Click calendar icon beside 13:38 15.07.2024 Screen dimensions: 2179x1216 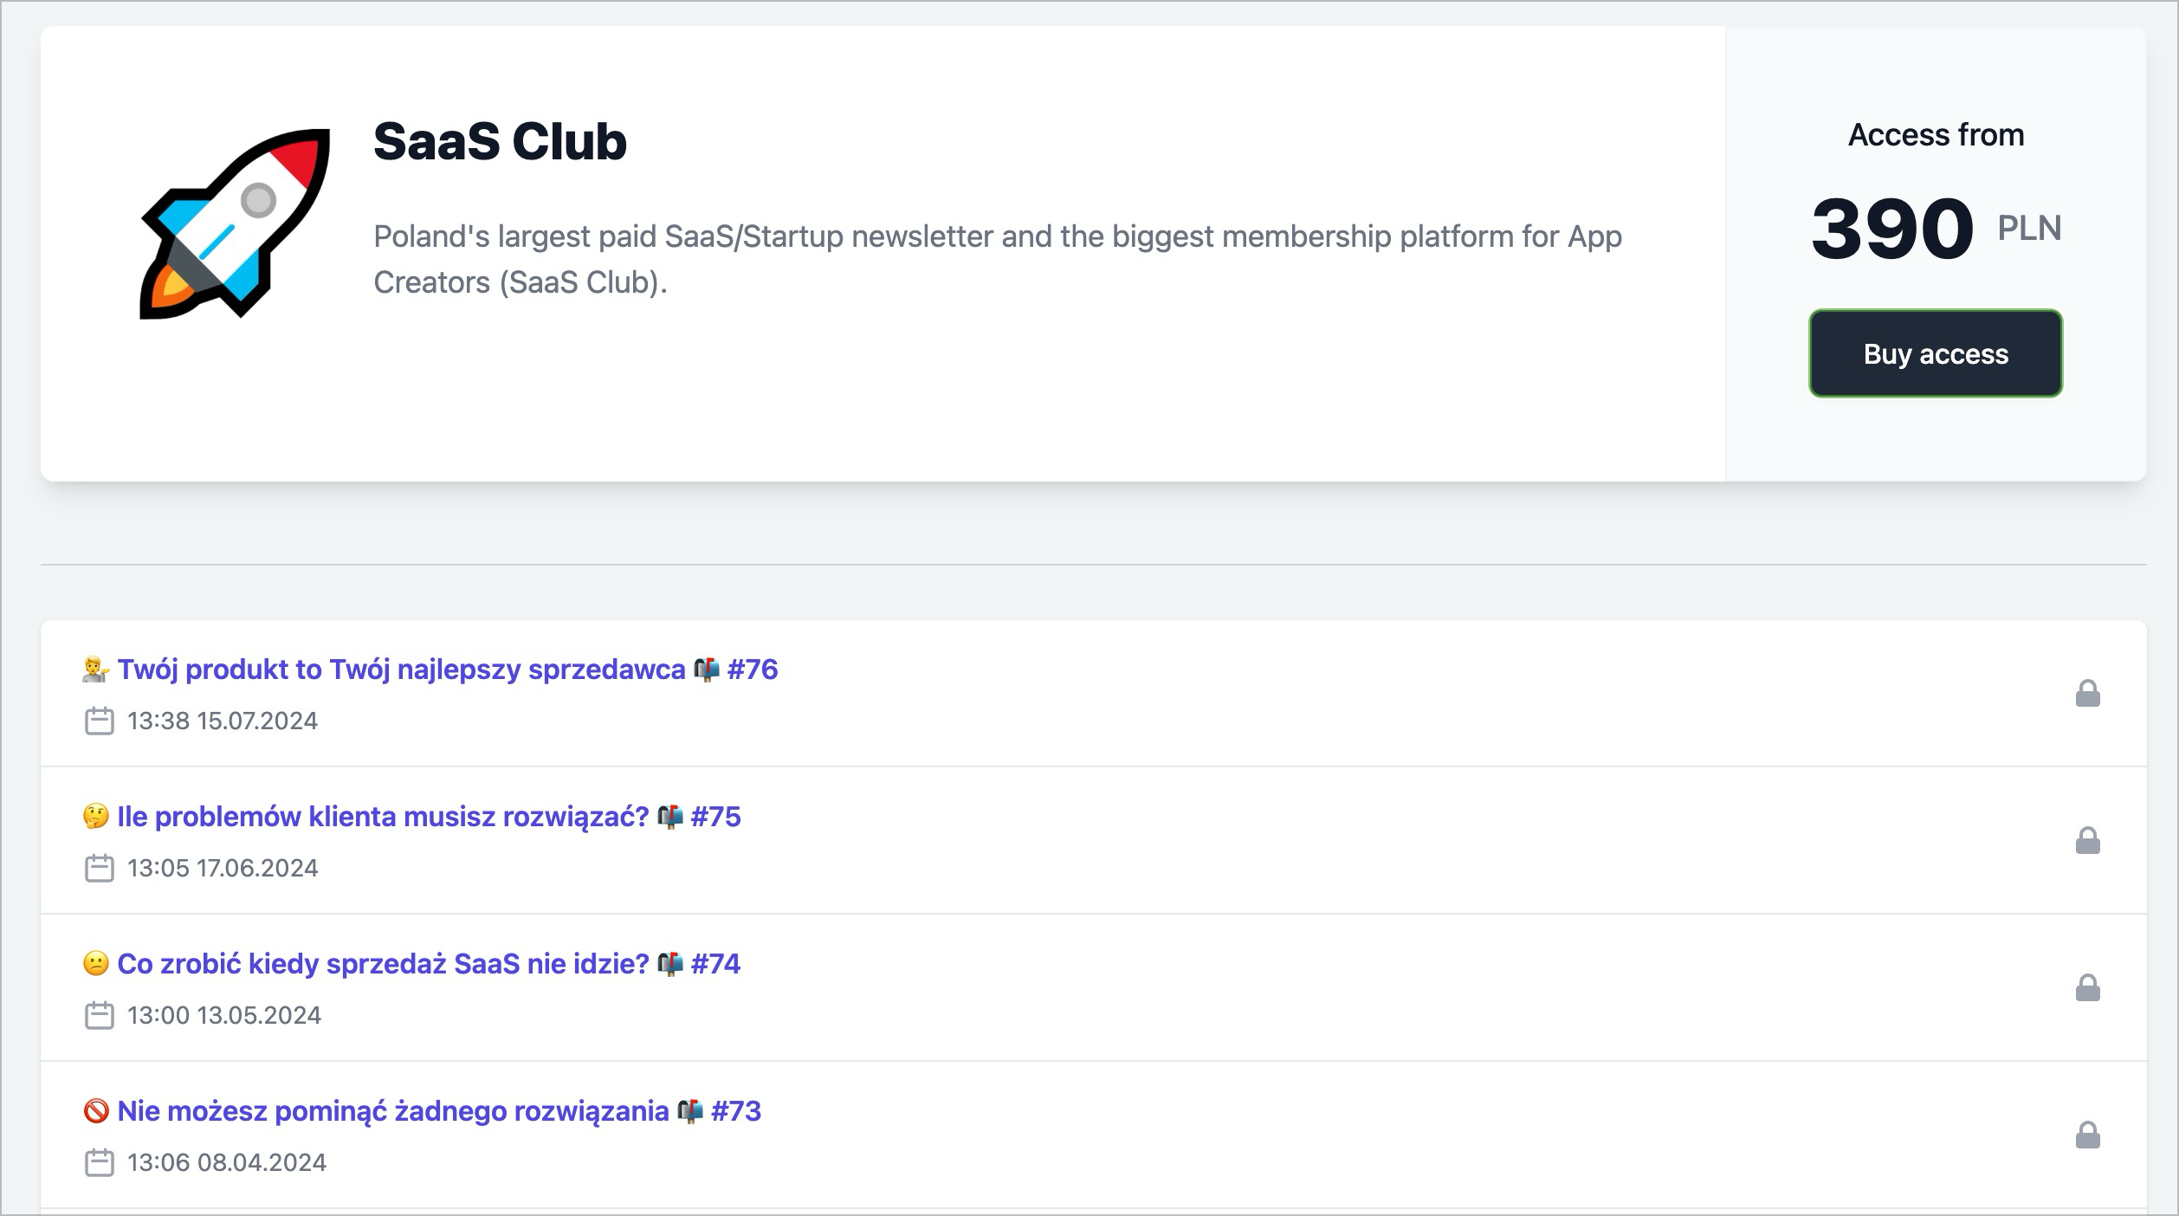click(100, 721)
